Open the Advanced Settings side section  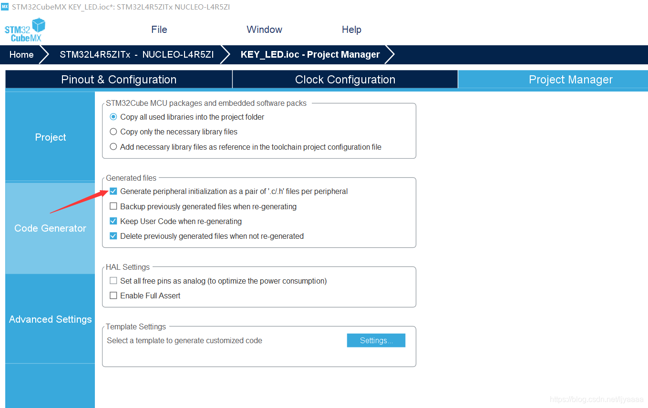point(50,319)
